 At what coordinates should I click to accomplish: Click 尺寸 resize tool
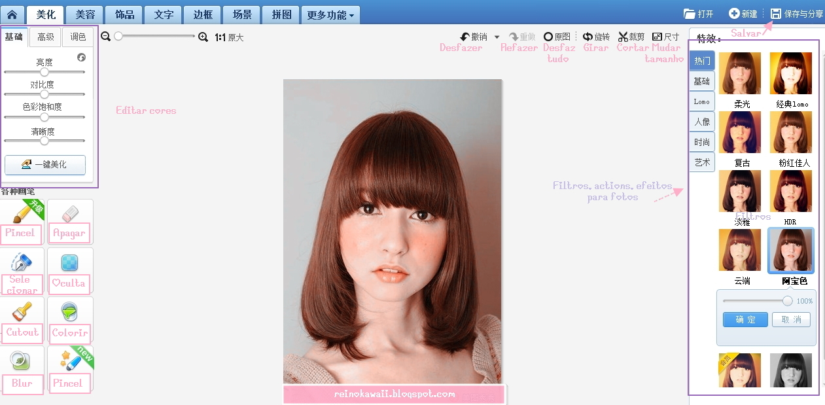point(666,37)
